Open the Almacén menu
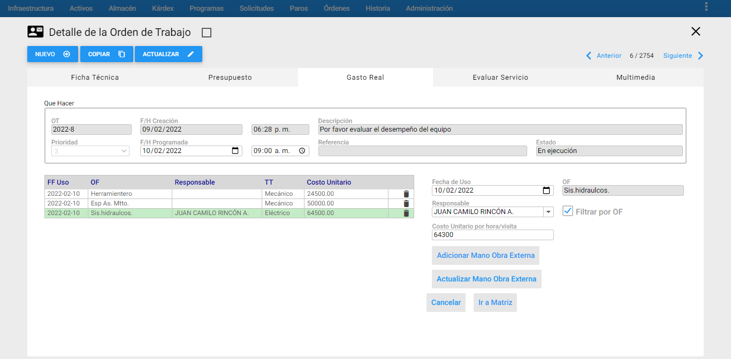This screenshot has width=731, height=359. pos(122,9)
